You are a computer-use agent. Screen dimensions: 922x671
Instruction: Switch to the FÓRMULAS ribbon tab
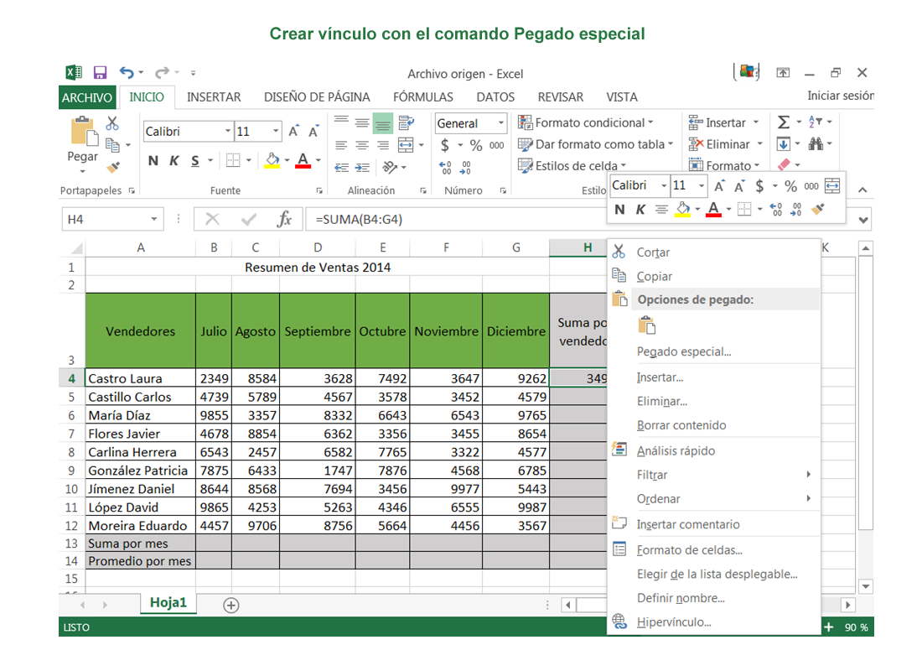point(423,97)
